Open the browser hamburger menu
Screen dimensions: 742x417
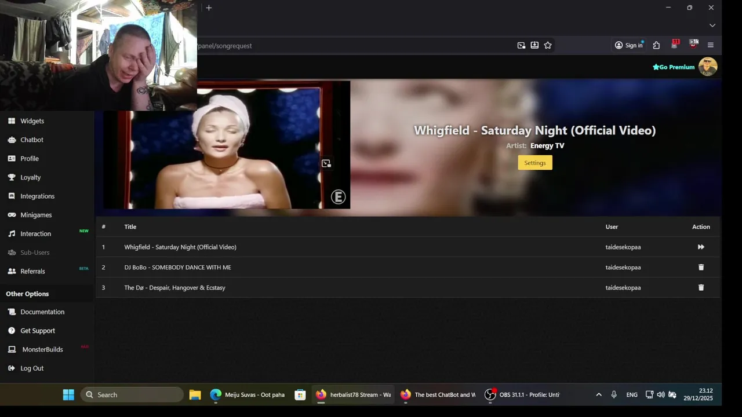click(711, 45)
